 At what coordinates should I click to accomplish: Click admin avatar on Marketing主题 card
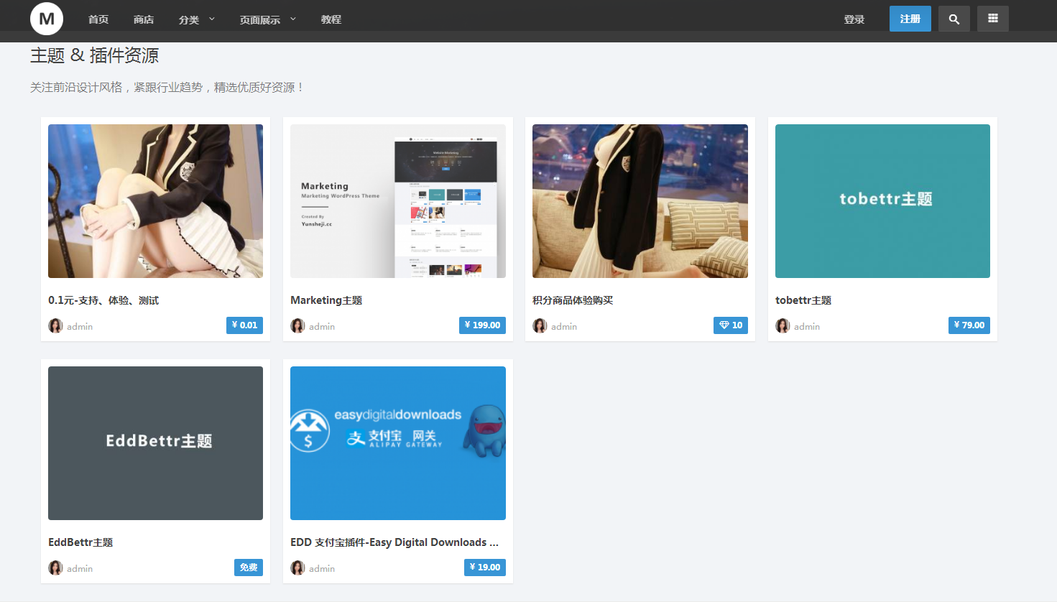point(297,326)
